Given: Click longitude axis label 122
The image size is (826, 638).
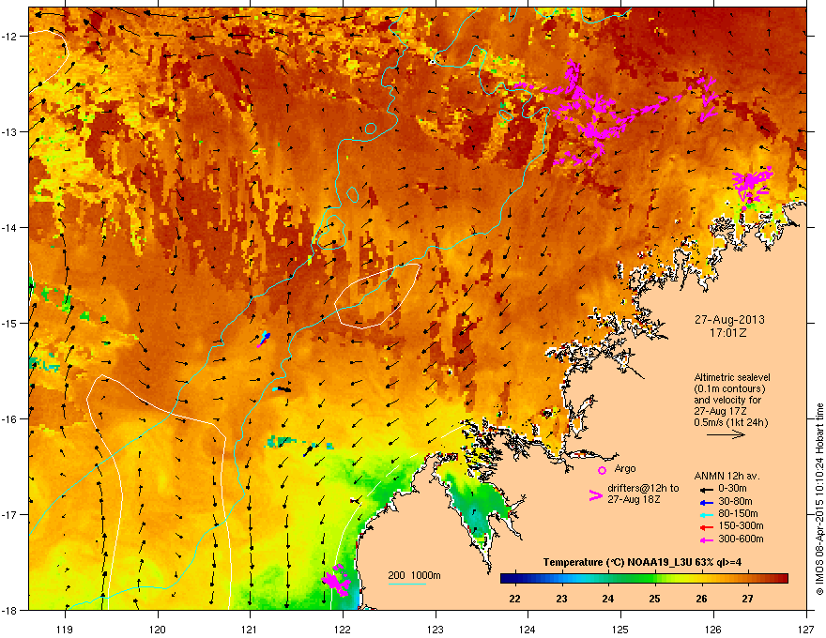Looking at the screenshot, I should click(343, 629).
